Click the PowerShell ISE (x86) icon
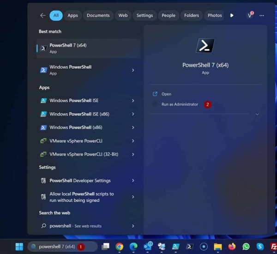Image resolution: width=277 pixels, height=254 pixels. point(44,114)
